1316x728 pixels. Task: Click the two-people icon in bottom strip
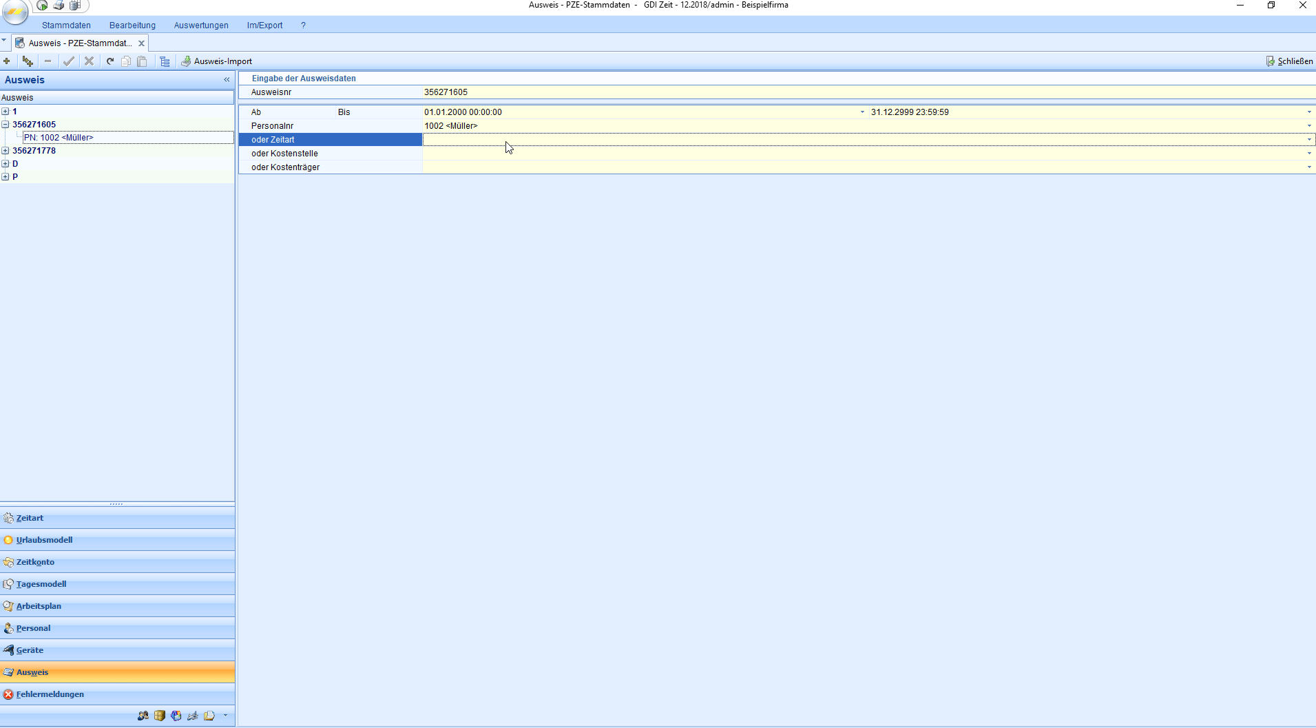coord(143,716)
